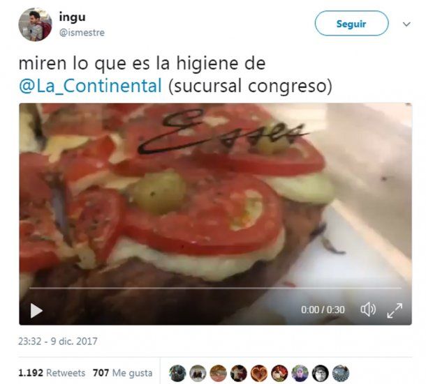Screen dimensions: 426x384
Task: Open the @La_Continental mention link
Action: tap(91, 86)
